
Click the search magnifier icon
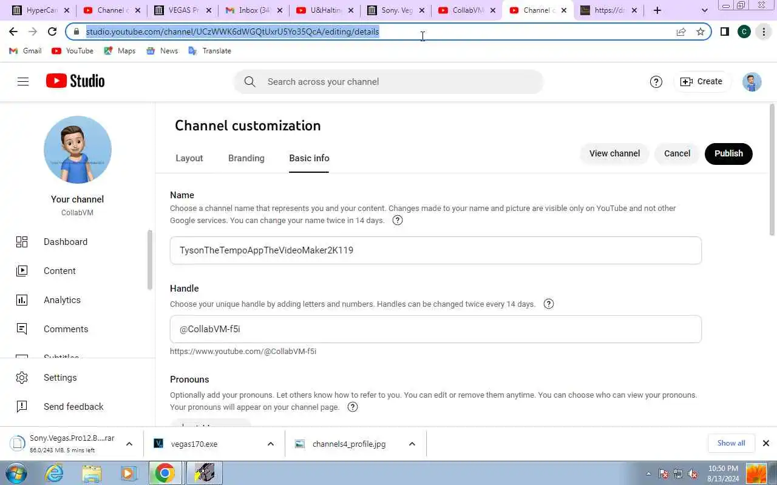click(249, 82)
